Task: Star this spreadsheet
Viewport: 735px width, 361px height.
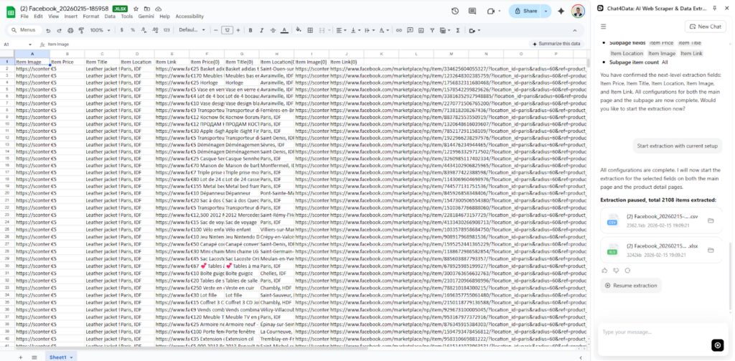Action: click(136, 9)
